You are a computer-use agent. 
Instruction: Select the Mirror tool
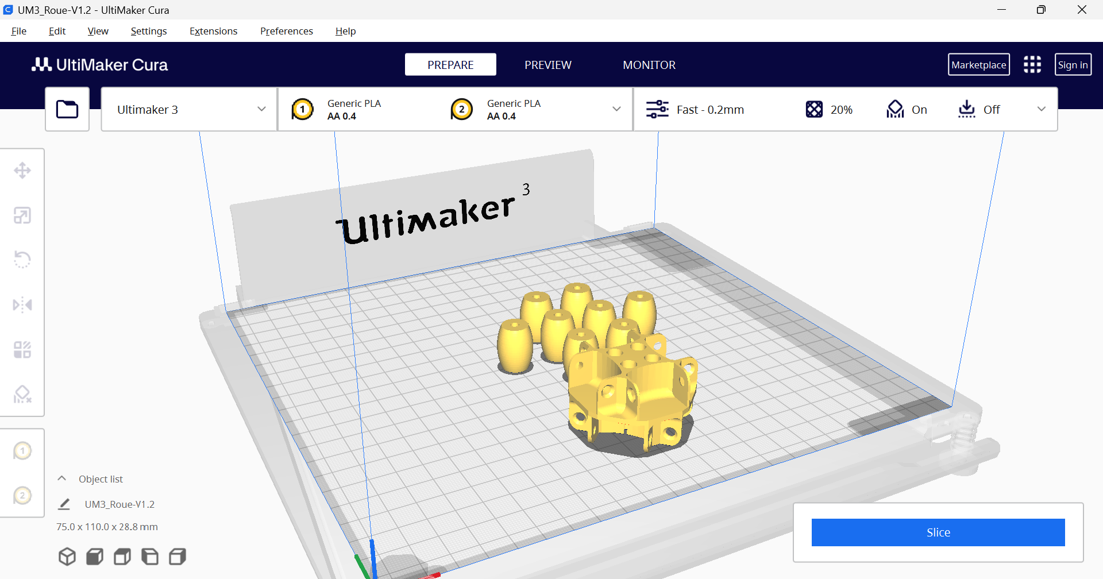coord(22,304)
